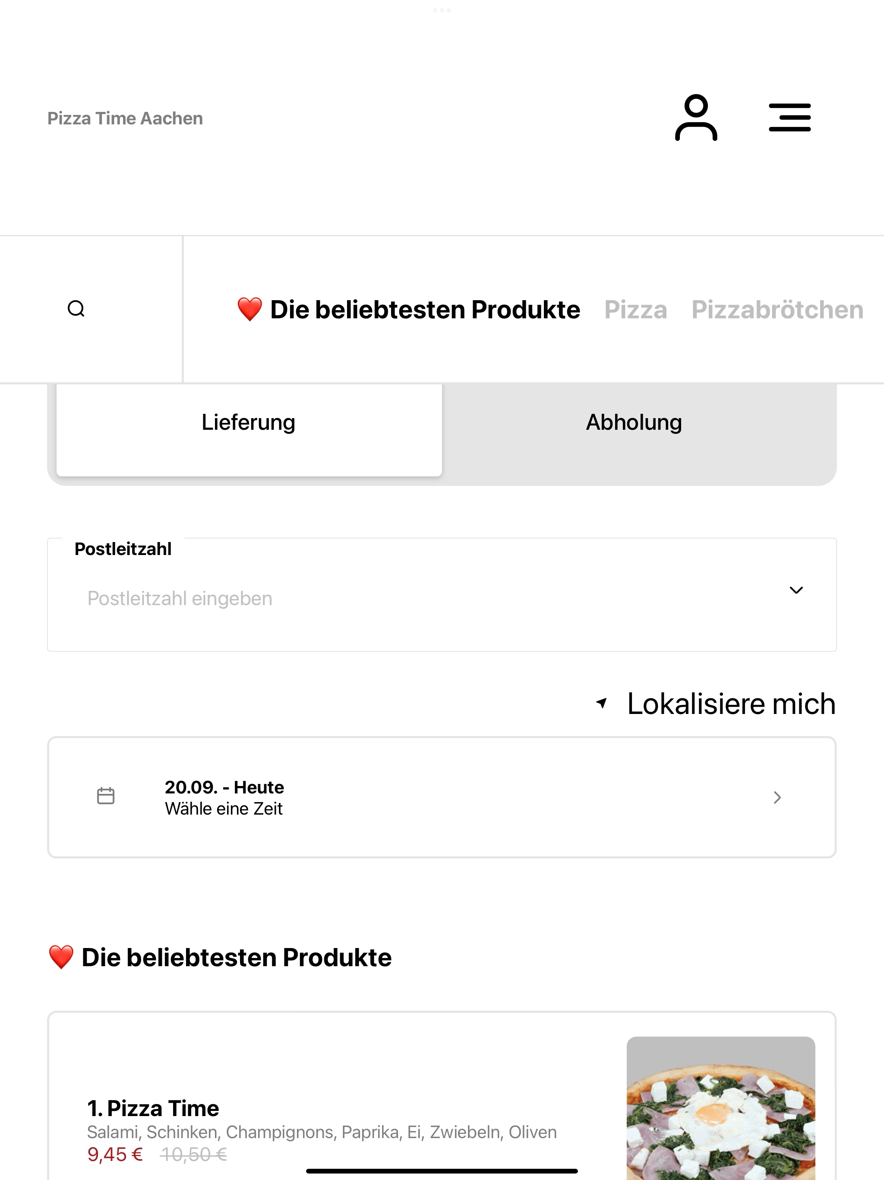
Task: Click the location arrow icon
Action: pos(602,703)
